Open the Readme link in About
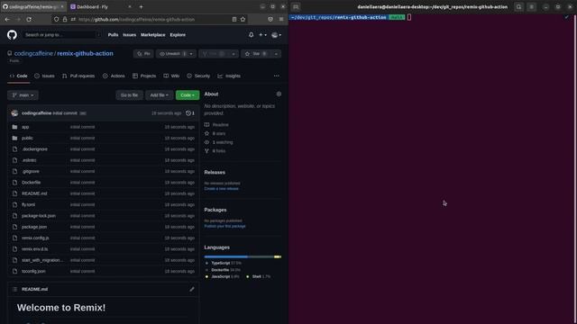This screenshot has height=324, width=577. point(220,124)
